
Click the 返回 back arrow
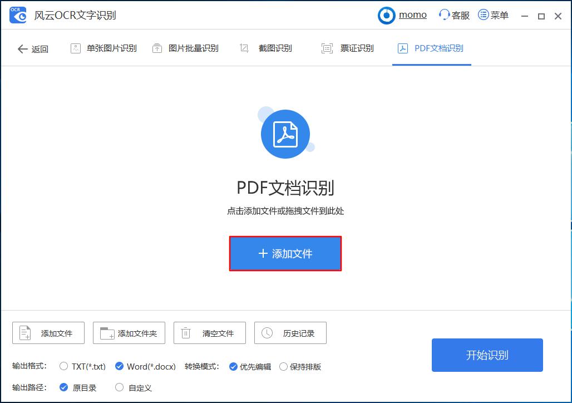coord(22,48)
